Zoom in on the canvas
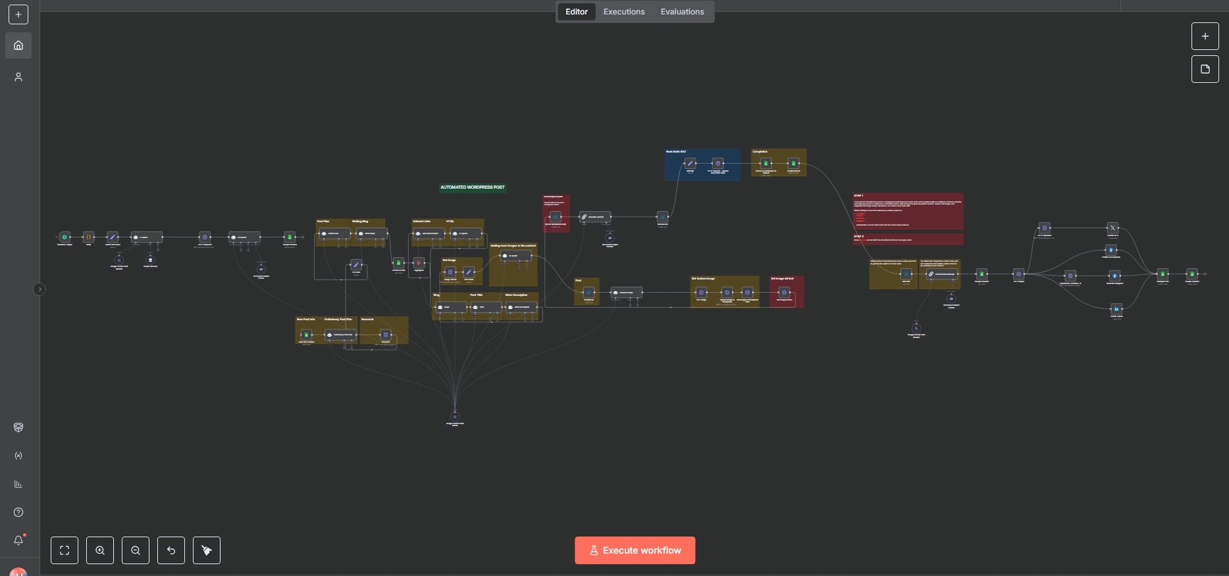The width and height of the screenshot is (1229, 576). [100, 550]
